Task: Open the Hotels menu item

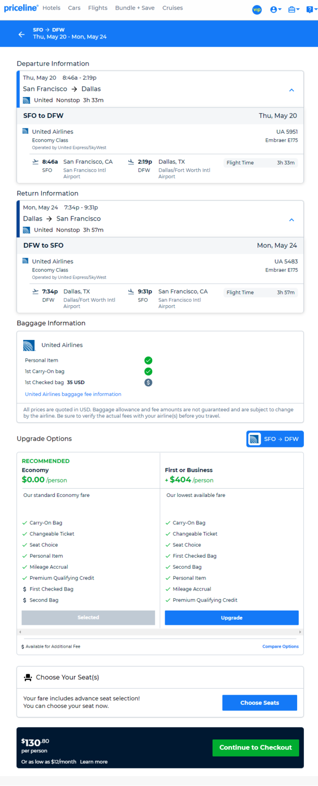Action: pos(51,8)
